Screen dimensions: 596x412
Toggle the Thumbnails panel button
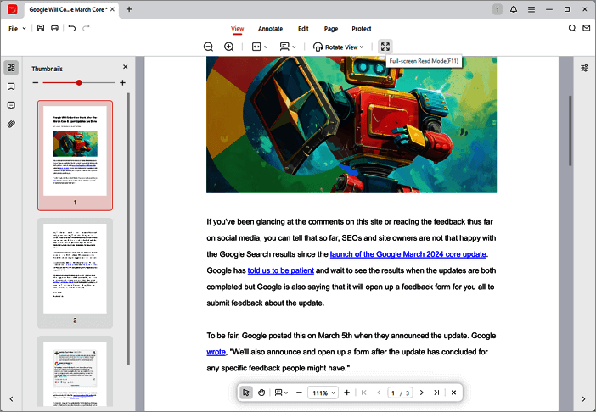(11, 68)
